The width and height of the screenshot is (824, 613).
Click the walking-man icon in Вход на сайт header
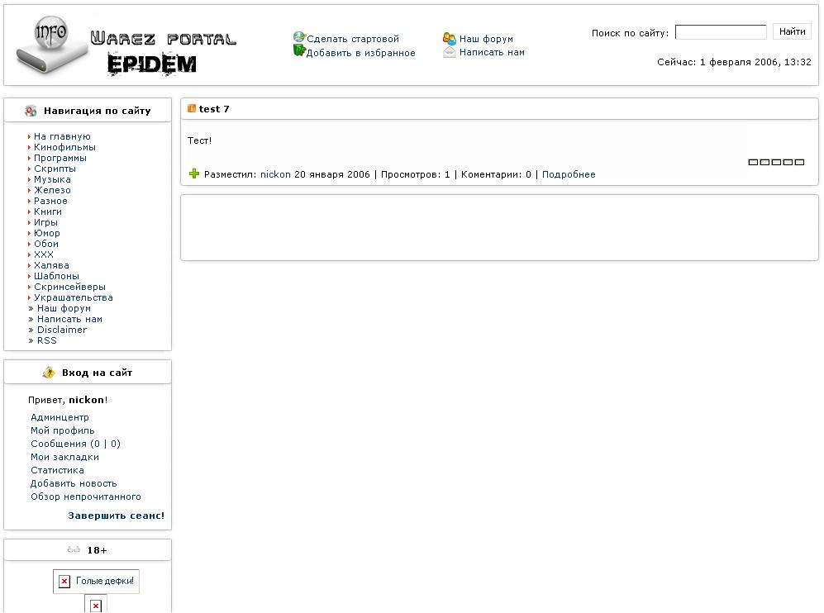(50, 373)
